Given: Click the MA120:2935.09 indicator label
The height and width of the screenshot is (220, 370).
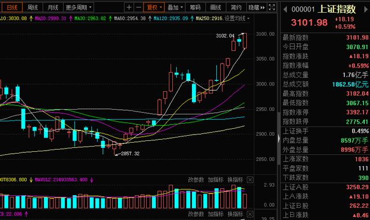Looking at the screenshot, I should coord(171,18).
